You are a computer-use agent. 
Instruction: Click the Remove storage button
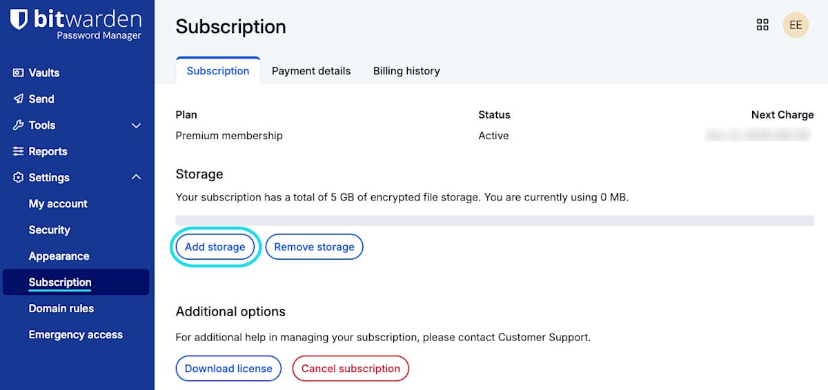[x=314, y=247]
